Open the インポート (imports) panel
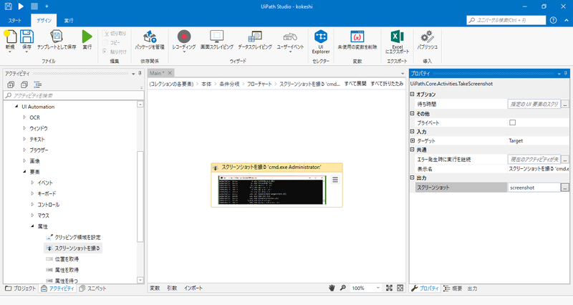The width and height of the screenshot is (573, 305). [x=193, y=288]
